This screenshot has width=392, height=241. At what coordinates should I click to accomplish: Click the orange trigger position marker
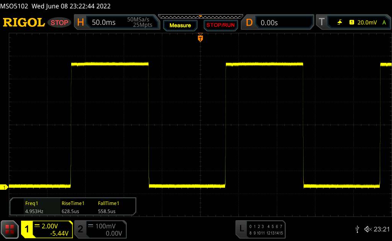pos(200,37)
